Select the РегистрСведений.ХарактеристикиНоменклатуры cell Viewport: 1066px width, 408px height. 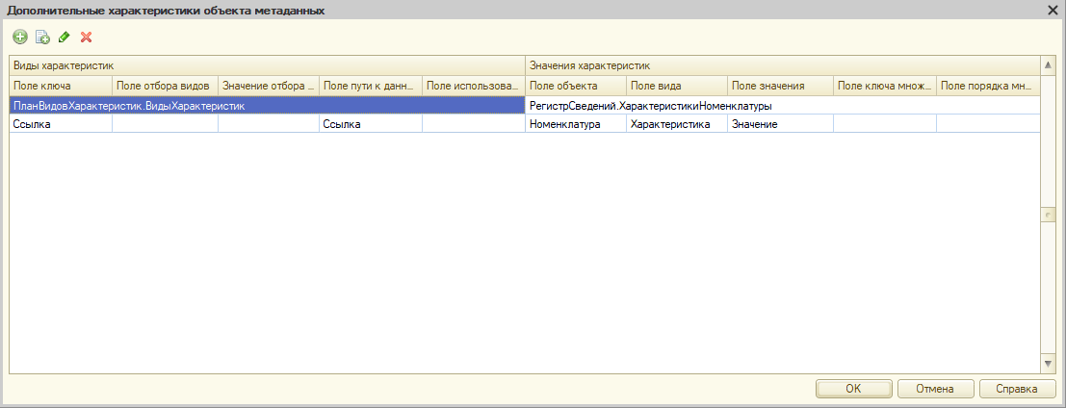pos(783,106)
